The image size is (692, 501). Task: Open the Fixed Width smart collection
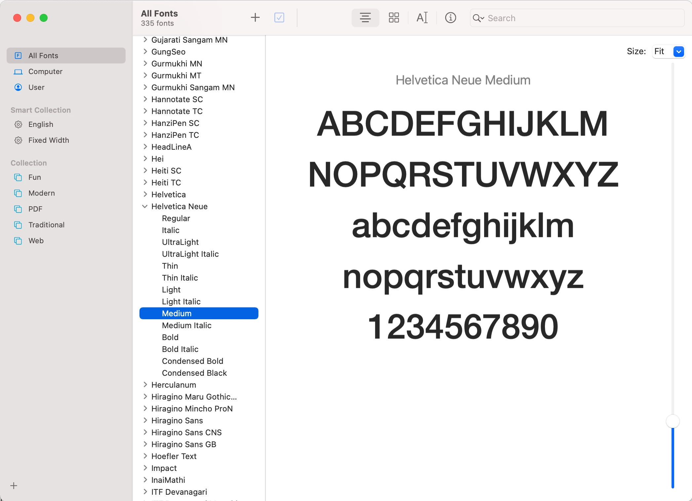pyautogui.click(x=49, y=140)
